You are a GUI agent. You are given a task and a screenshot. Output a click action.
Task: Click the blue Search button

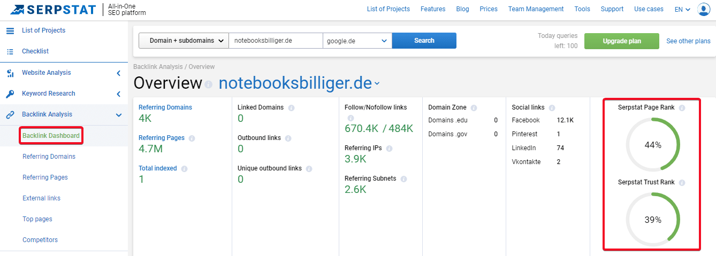pos(424,41)
